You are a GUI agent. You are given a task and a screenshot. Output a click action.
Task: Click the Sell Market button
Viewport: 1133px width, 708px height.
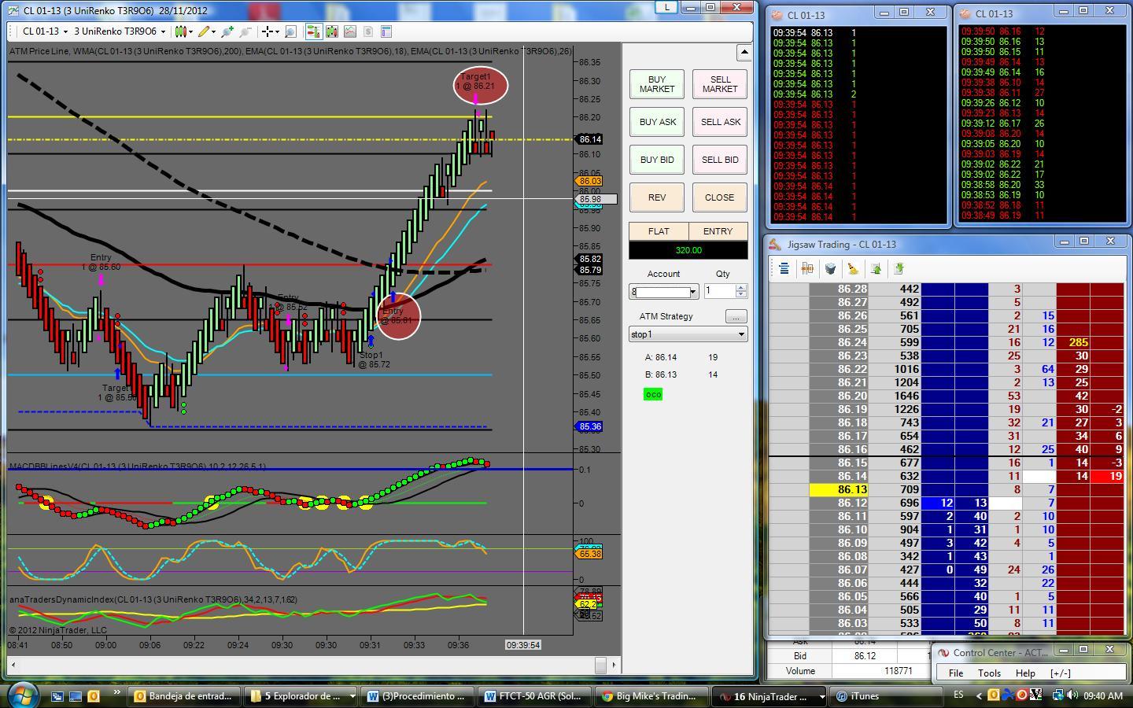tap(720, 84)
